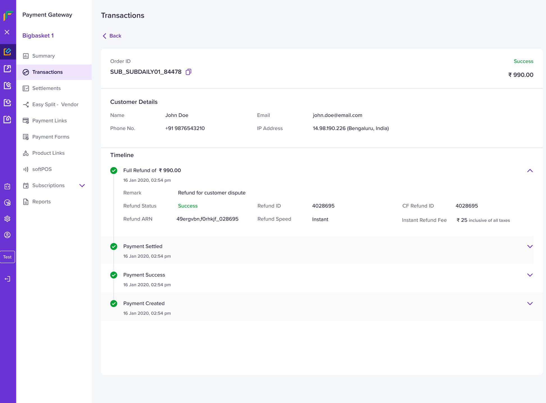This screenshot has width=546, height=403.
Task: Expand the Payment Settled timeline entry
Action: click(x=530, y=246)
